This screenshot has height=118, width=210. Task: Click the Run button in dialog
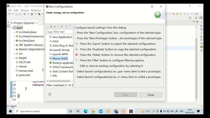(x=126, y=95)
